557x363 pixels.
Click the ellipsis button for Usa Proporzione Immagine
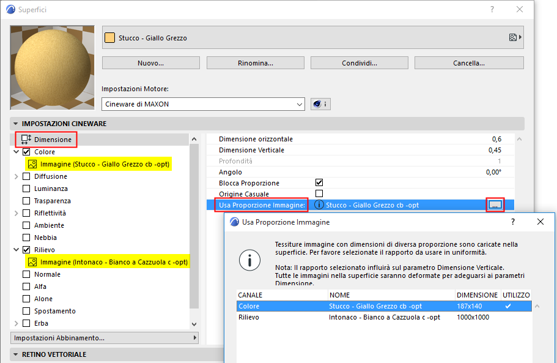click(495, 205)
